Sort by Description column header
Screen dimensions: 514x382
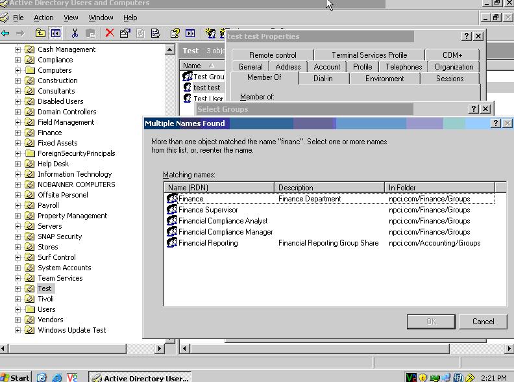pos(329,187)
